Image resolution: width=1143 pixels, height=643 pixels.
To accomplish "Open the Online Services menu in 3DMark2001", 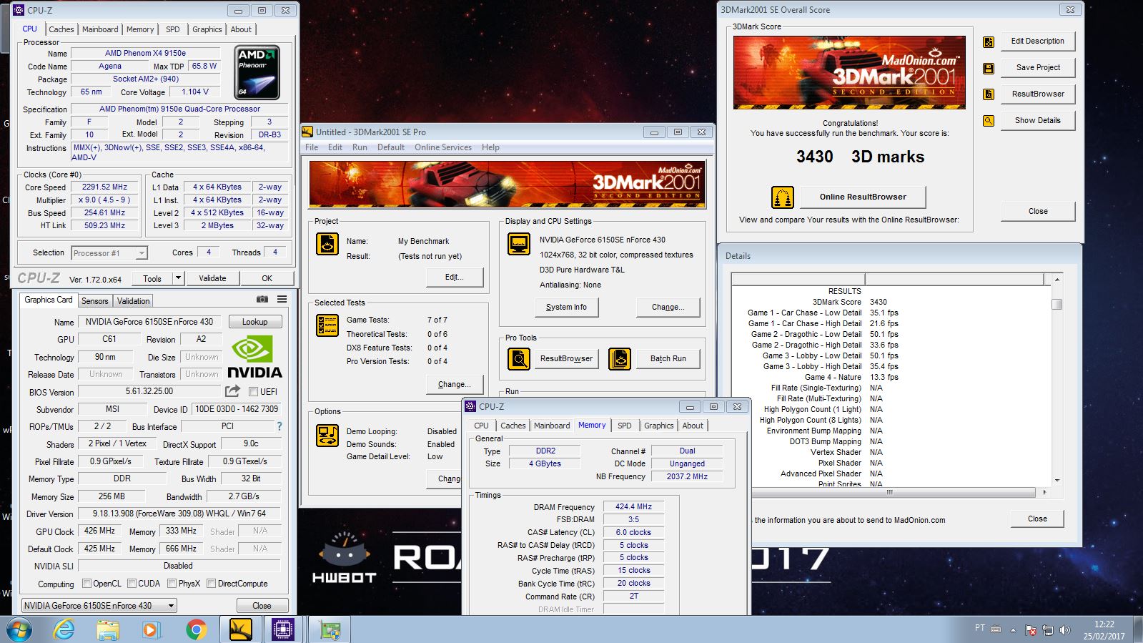I will tap(443, 147).
